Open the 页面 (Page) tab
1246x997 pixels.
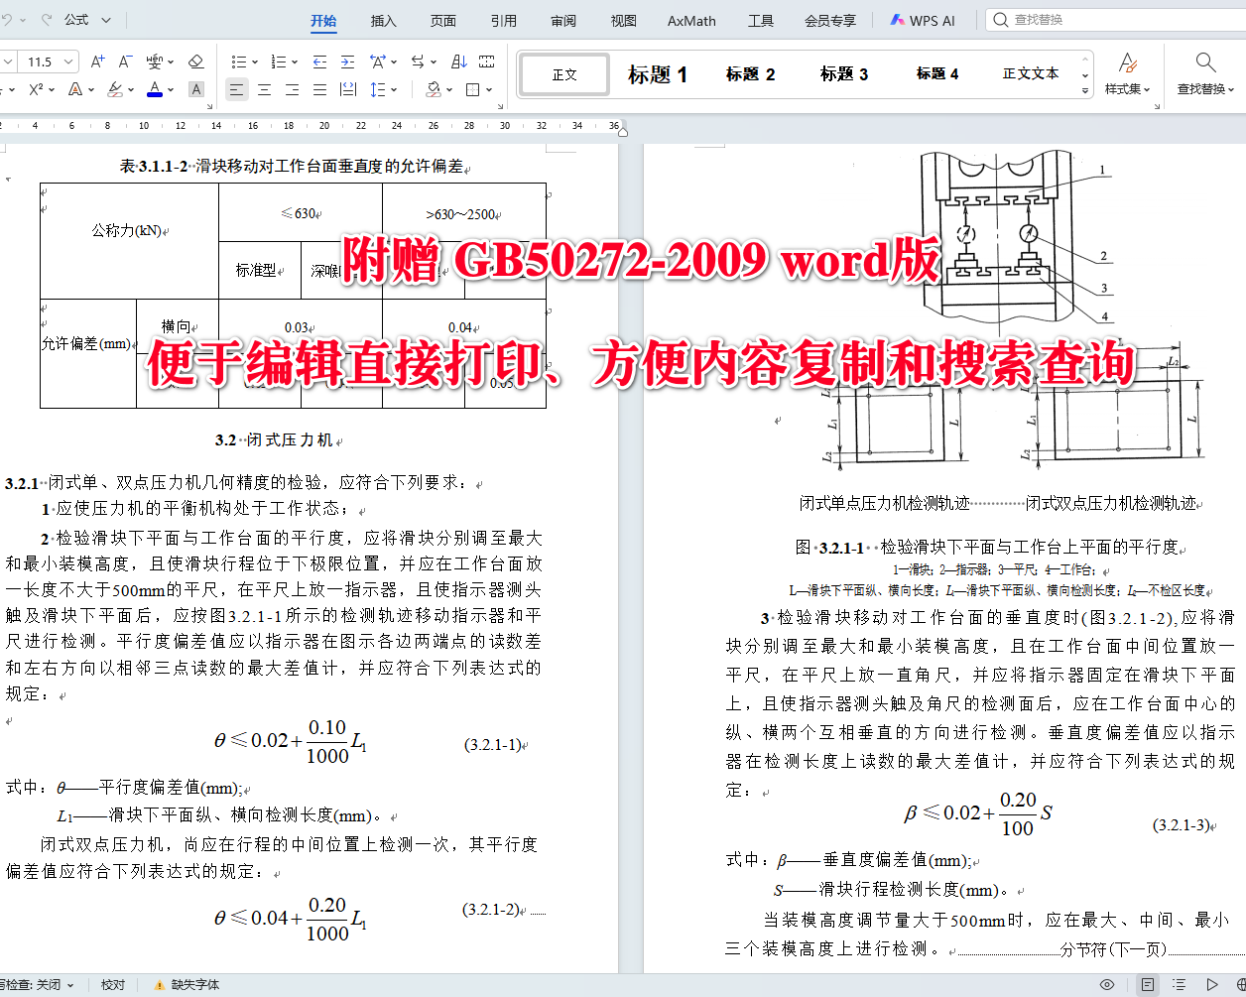[x=443, y=21]
